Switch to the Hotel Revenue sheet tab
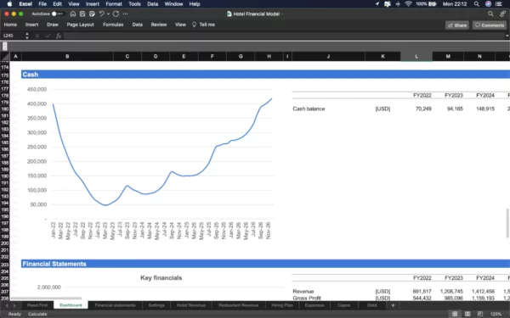 pyautogui.click(x=191, y=305)
